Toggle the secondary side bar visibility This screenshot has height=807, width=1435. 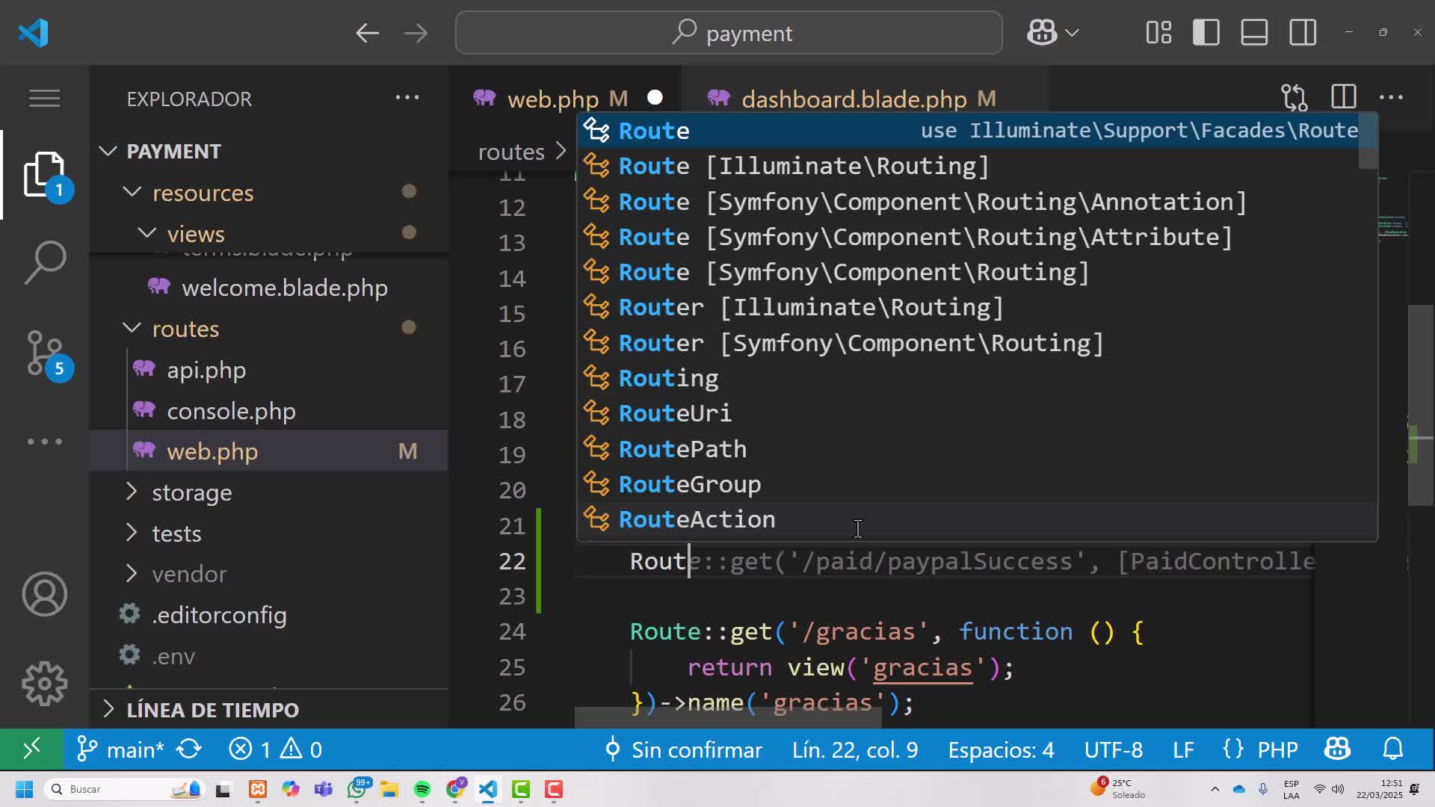(x=1302, y=33)
